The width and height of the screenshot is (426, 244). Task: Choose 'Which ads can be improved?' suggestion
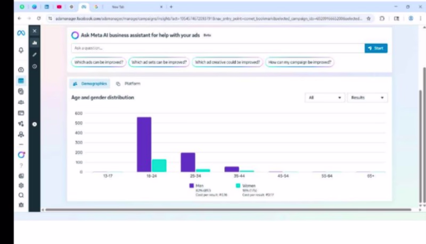[x=99, y=62]
